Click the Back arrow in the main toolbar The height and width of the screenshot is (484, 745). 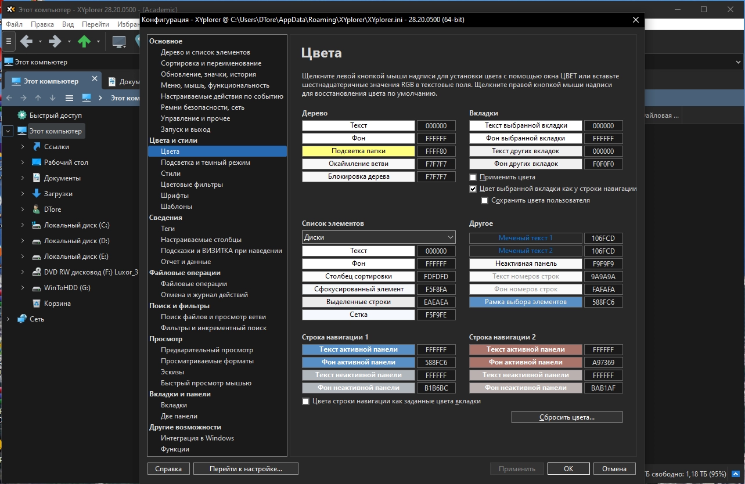click(x=26, y=41)
